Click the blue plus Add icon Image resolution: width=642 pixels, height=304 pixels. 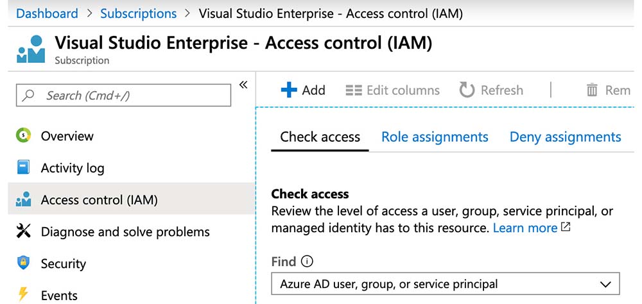[x=290, y=90]
